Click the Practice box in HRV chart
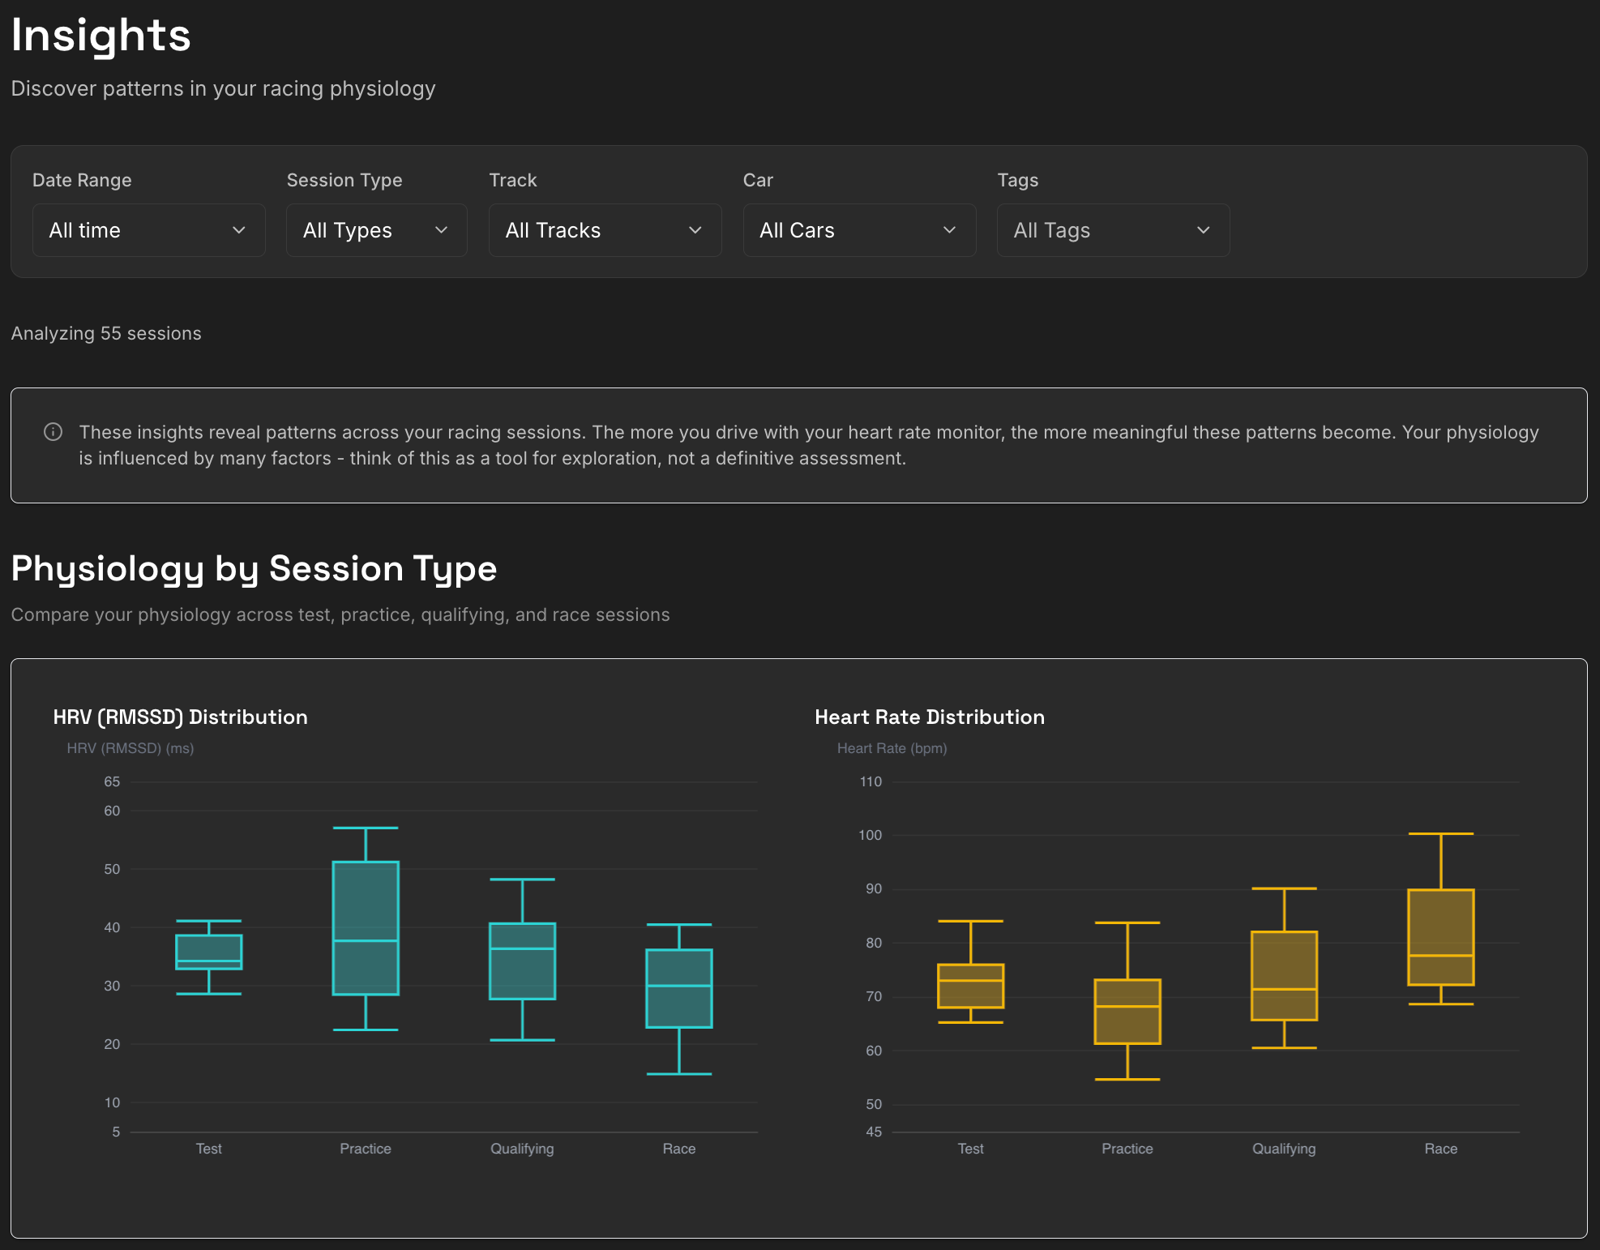Image resolution: width=1600 pixels, height=1250 pixels. pyautogui.click(x=366, y=928)
